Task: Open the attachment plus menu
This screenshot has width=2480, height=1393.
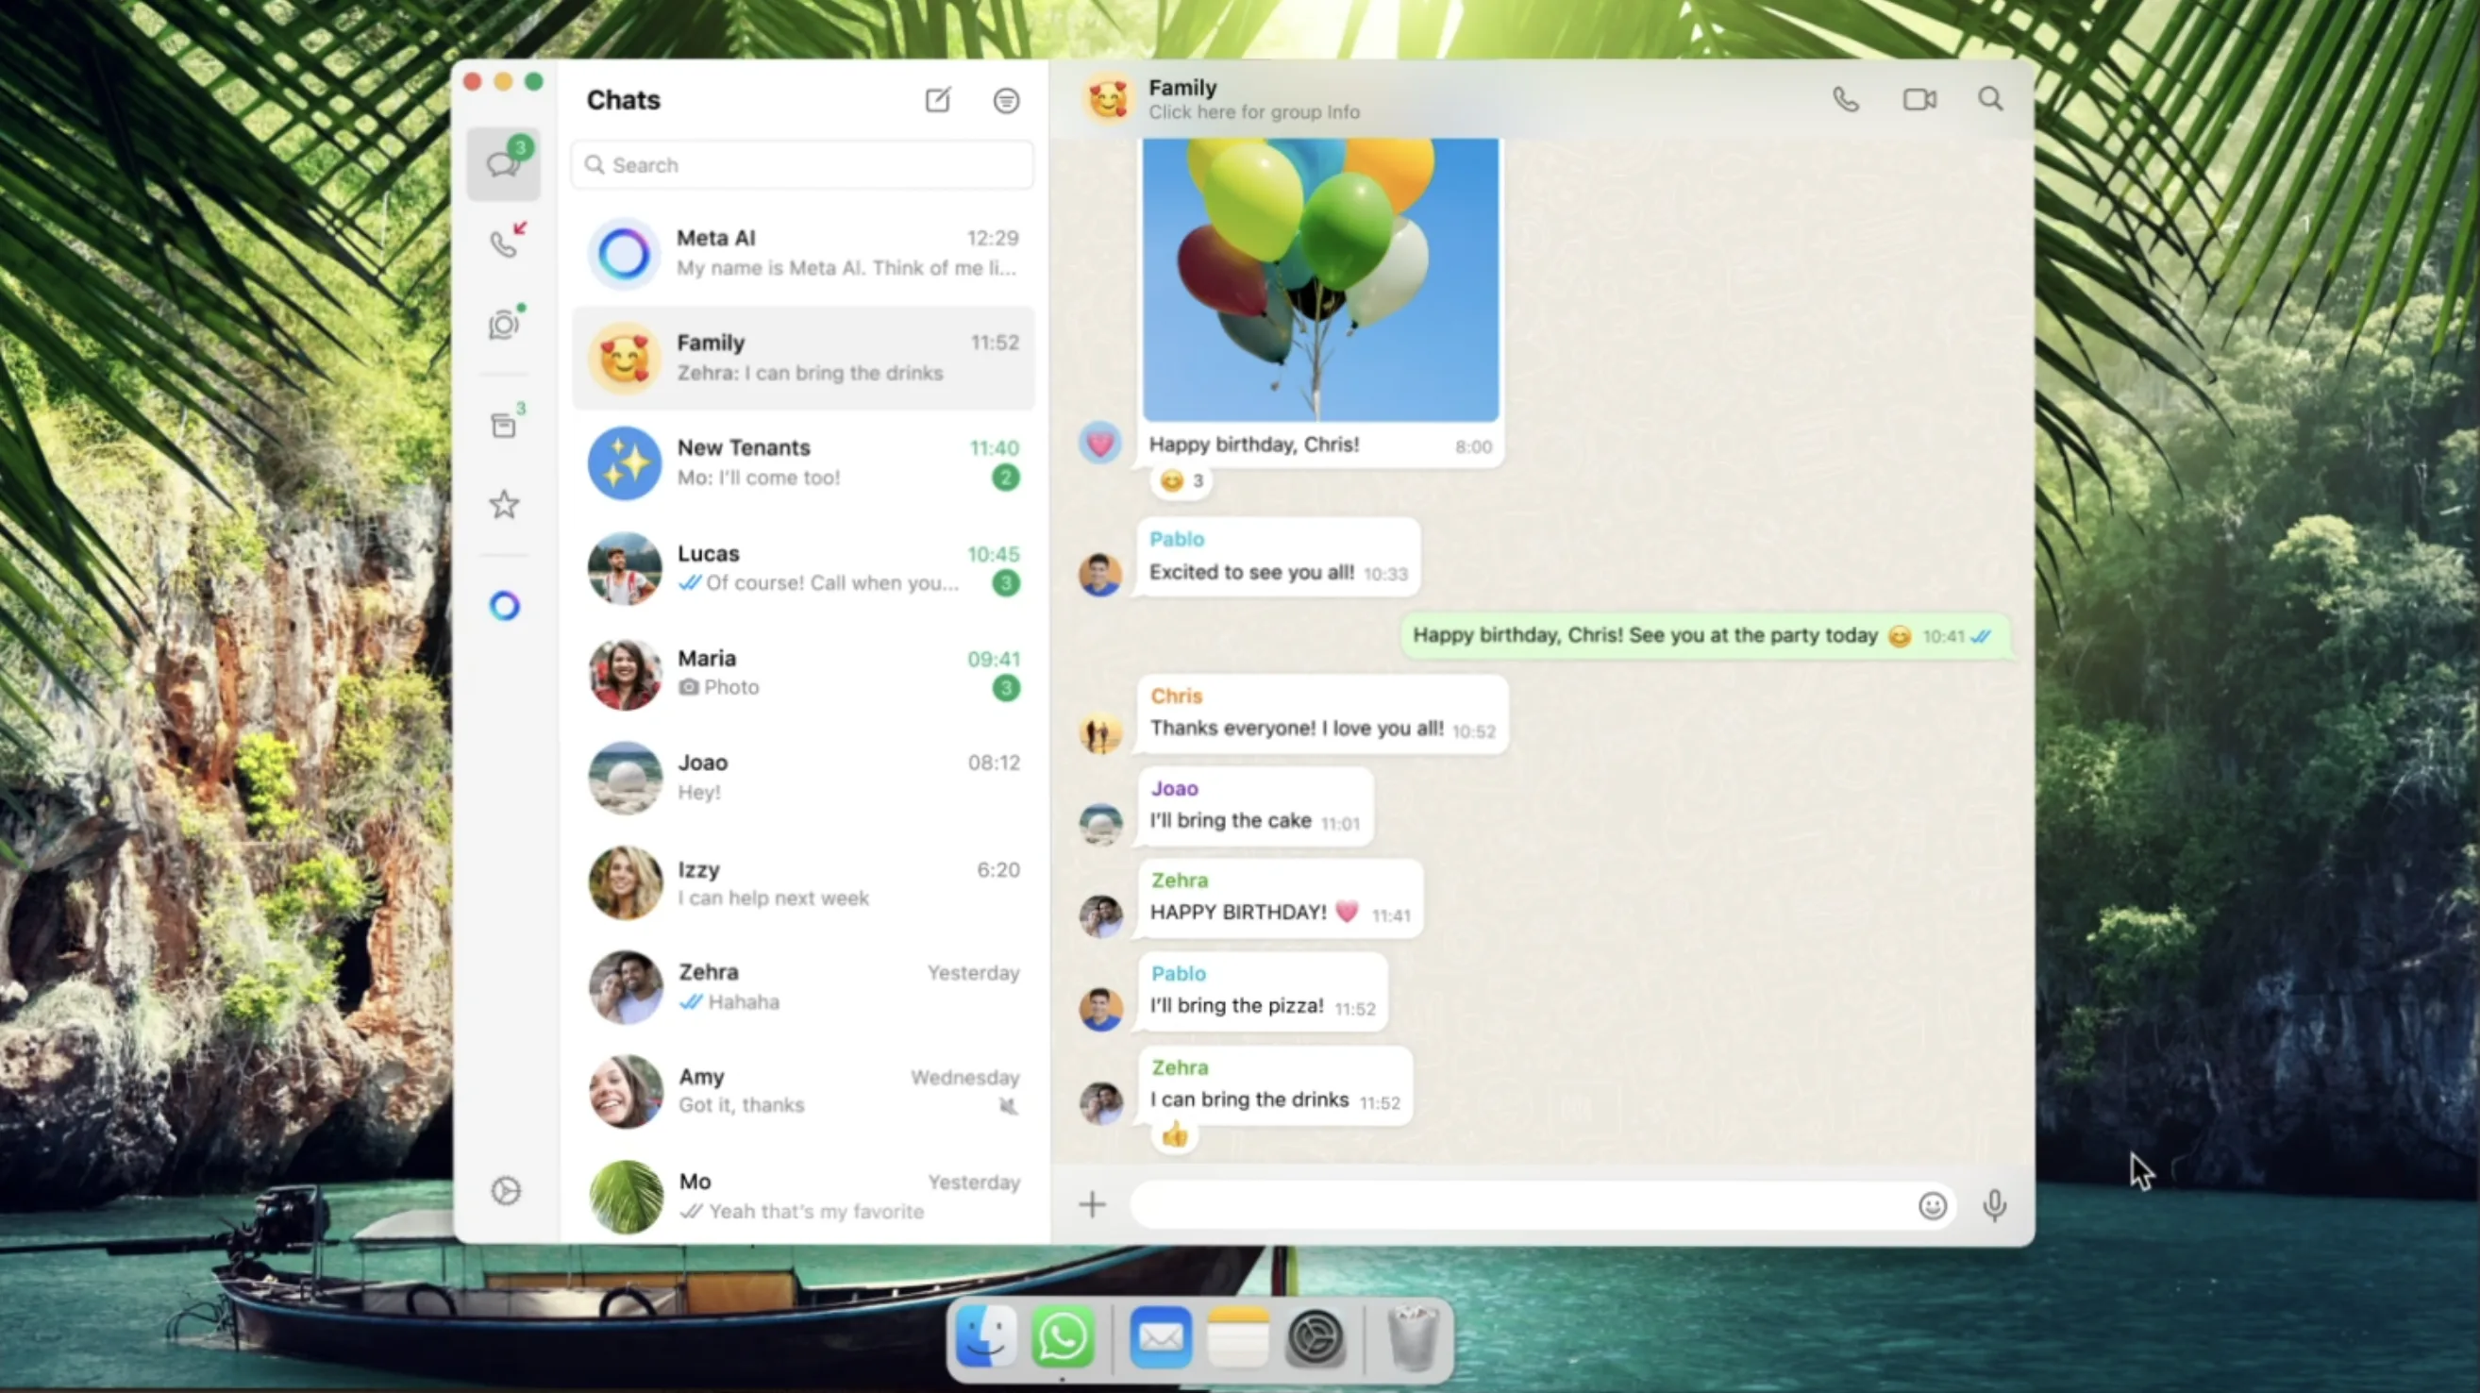Action: [x=1092, y=1204]
